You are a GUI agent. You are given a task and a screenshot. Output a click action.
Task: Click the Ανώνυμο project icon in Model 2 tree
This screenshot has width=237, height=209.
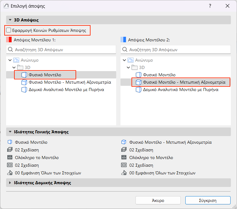[131, 60]
